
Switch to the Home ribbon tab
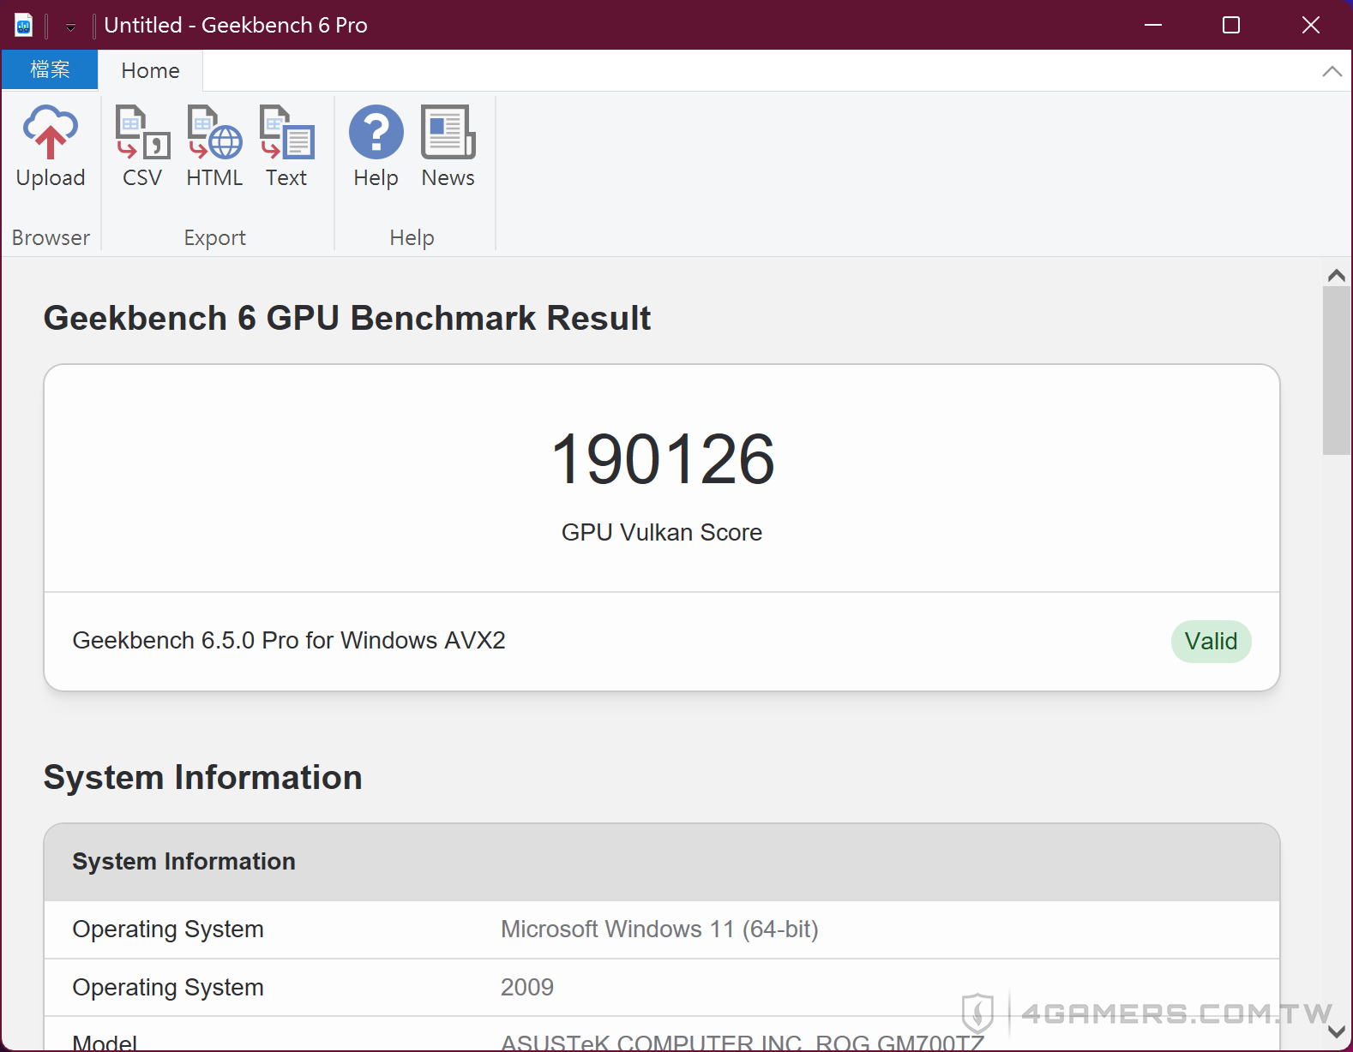pos(150,71)
